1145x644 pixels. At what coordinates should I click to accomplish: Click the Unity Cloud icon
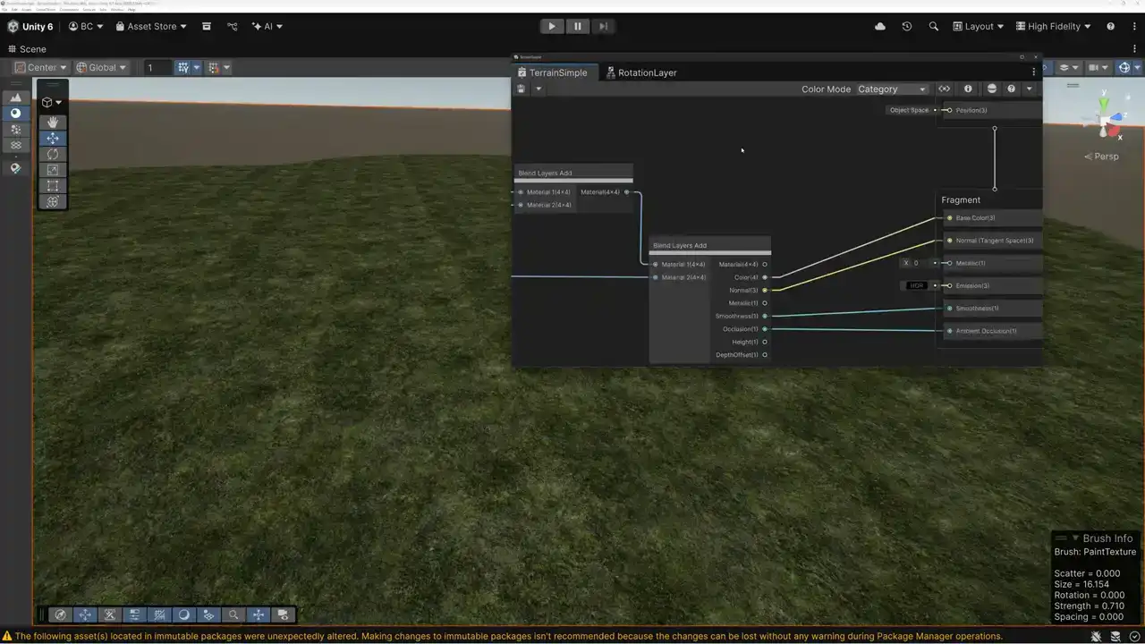[879, 27]
